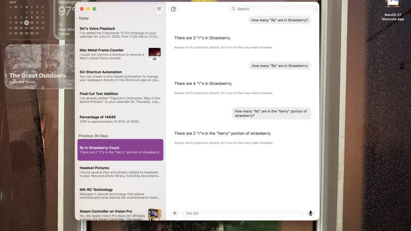Image resolution: width=411 pixels, height=231 pixels.
Task: Click the plus attachment button beside Ask Siri
Action: click(x=175, y=213)
